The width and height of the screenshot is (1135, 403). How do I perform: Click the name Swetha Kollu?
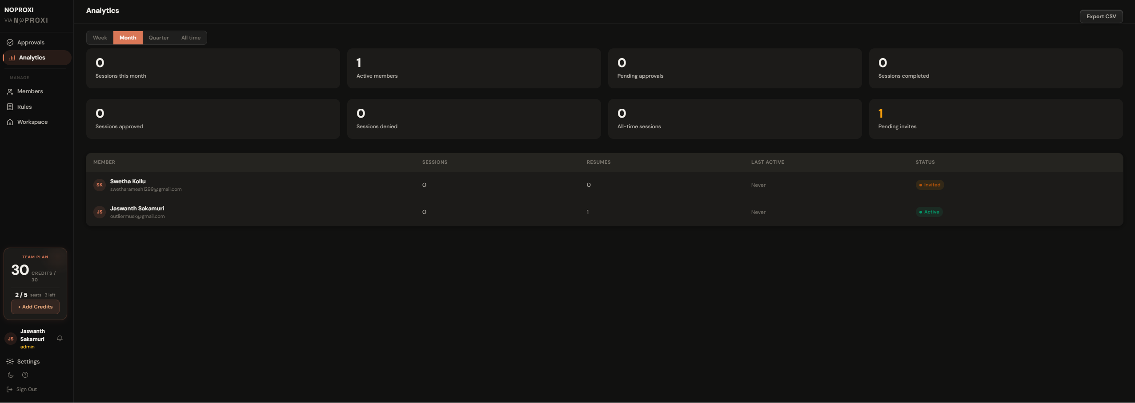coord(128,182)
